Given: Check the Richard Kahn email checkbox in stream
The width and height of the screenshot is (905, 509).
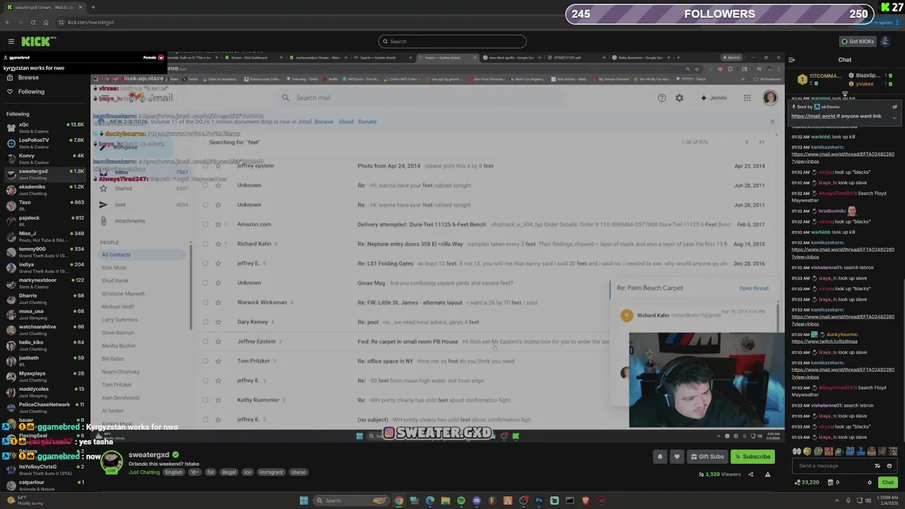Looking at the screenshot, I should pos(205,244).
